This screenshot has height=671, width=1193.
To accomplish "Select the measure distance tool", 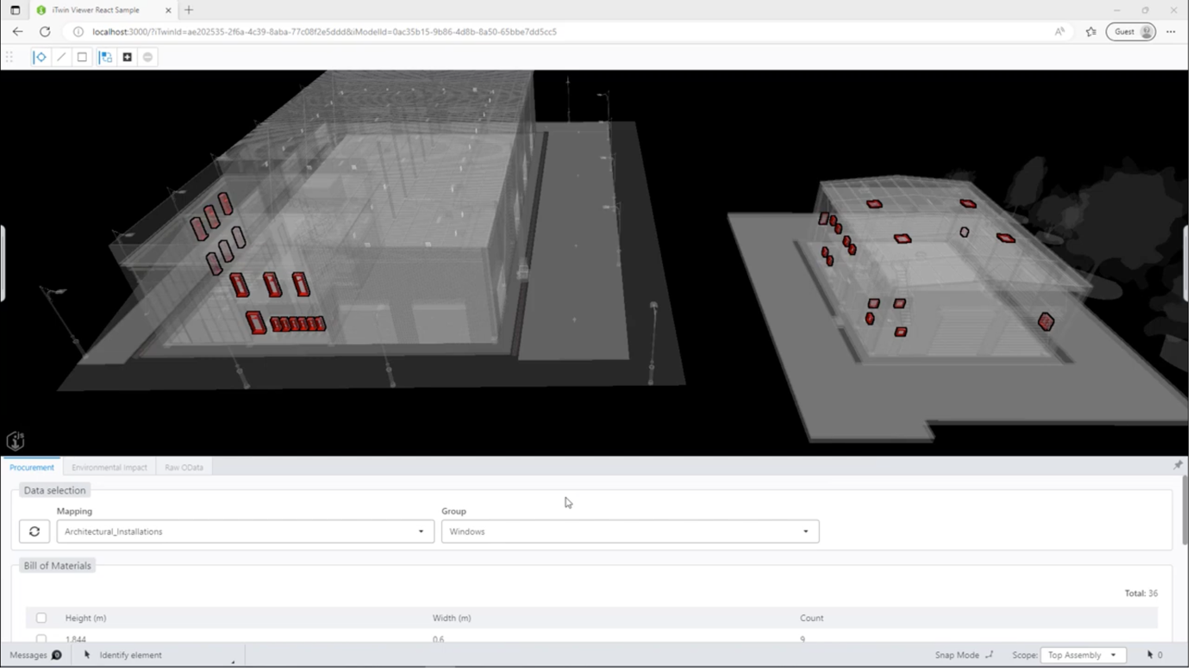I will click(39, 57).
